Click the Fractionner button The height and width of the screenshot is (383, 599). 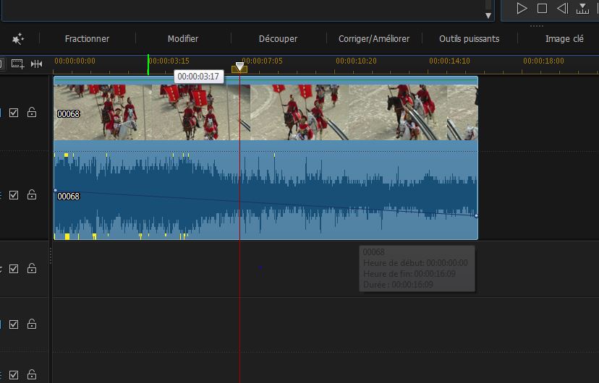point(87,39)
